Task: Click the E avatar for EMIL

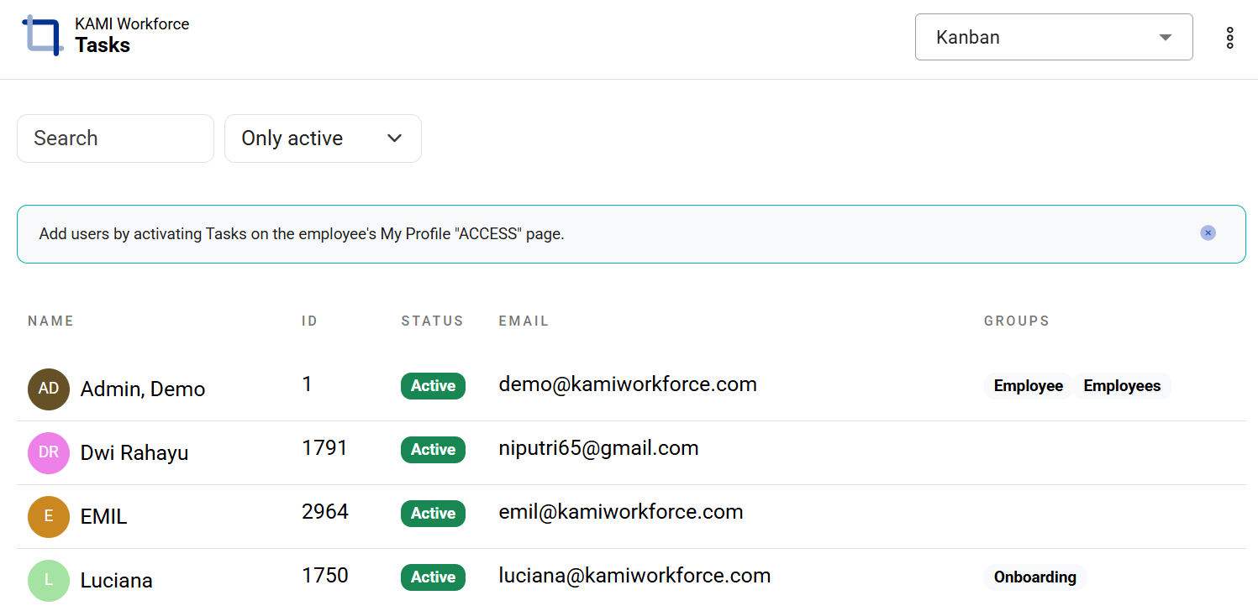Action: tap(48, 517)
